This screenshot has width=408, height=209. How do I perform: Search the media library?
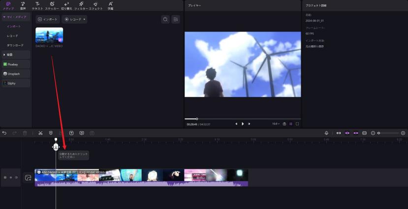[x=165, y=20]
